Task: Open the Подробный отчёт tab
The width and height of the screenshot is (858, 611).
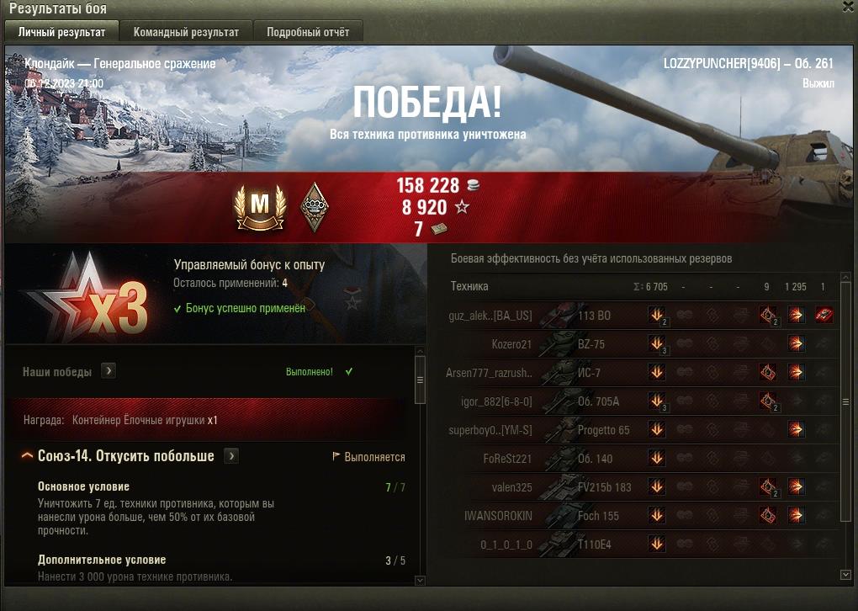Action: coord(308,32)
